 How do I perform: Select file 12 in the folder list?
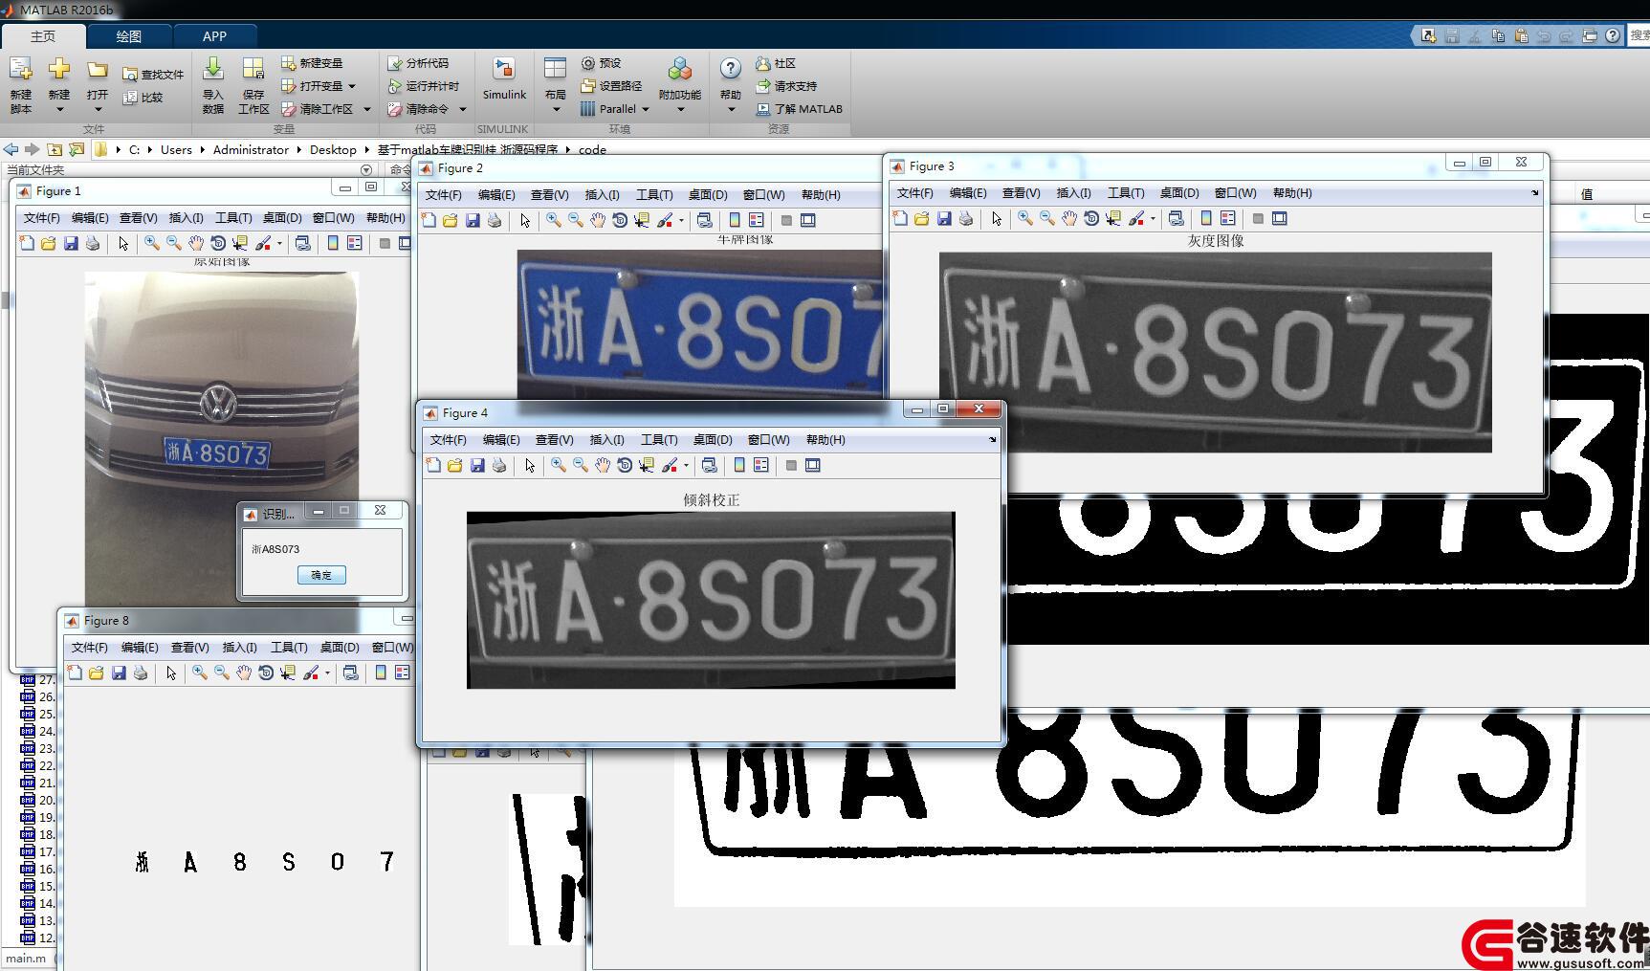(37, 938)
